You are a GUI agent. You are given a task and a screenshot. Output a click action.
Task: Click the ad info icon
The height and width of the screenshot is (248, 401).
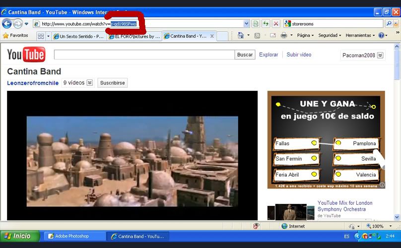point(382,185)
